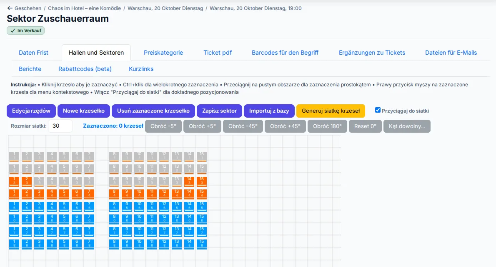Open the Kąt dowolny... angle option

coord(407,126)
